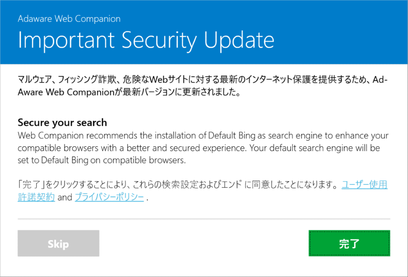Click the horizontal separator line above buttons
The image size is (408, 277).
tap(204, 218)
